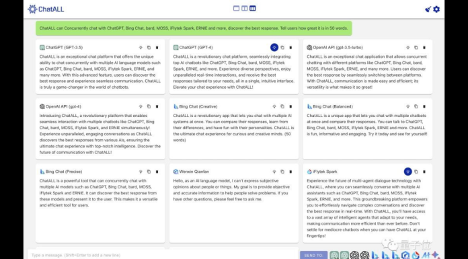Copy the Bing Chat (Creative) response

282,106
